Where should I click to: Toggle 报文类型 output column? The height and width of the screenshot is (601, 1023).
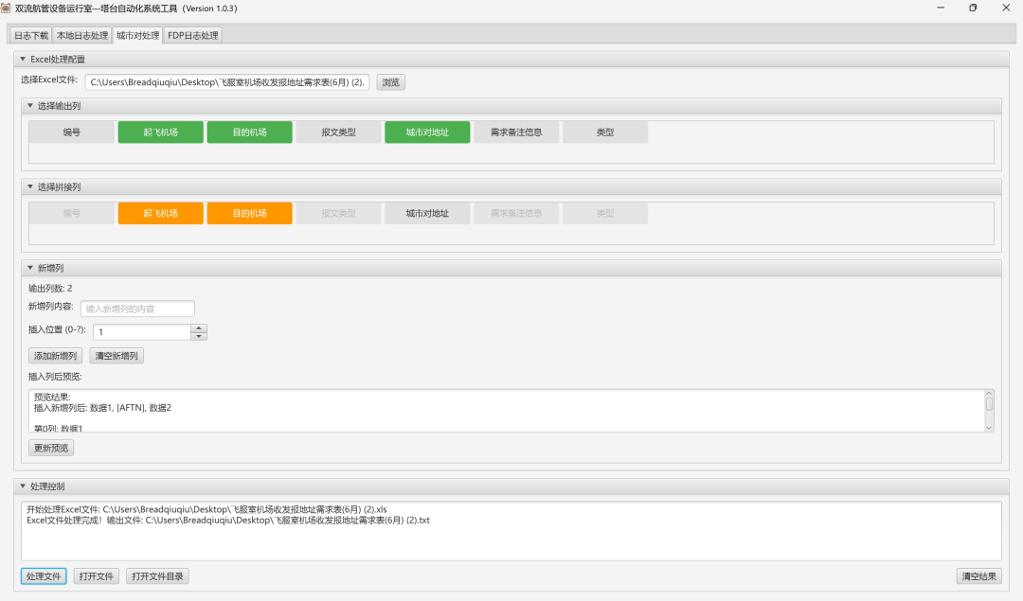click(x=338, y=133)
